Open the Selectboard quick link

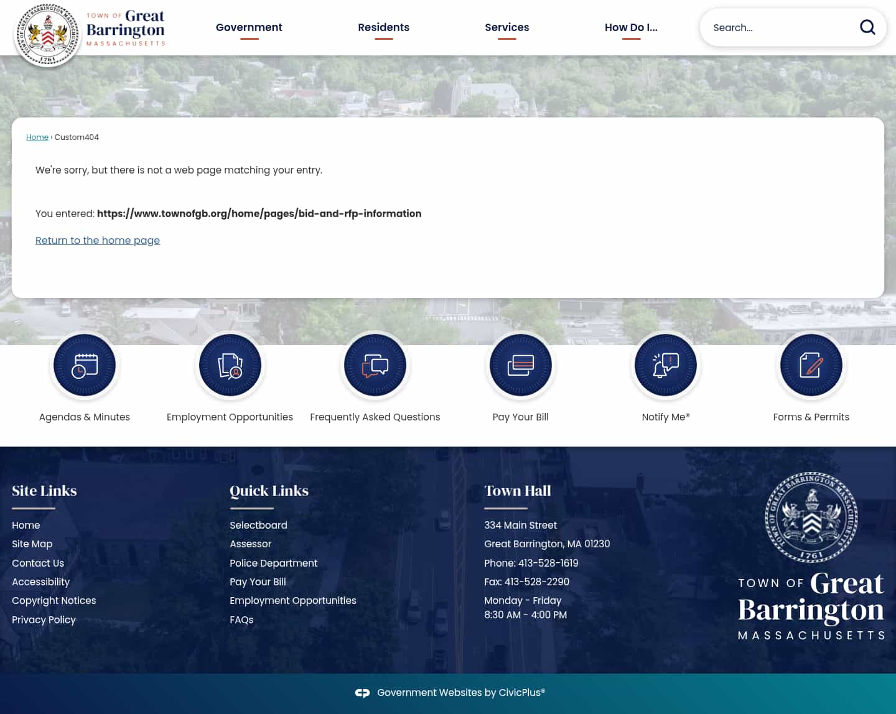(258, 525)
